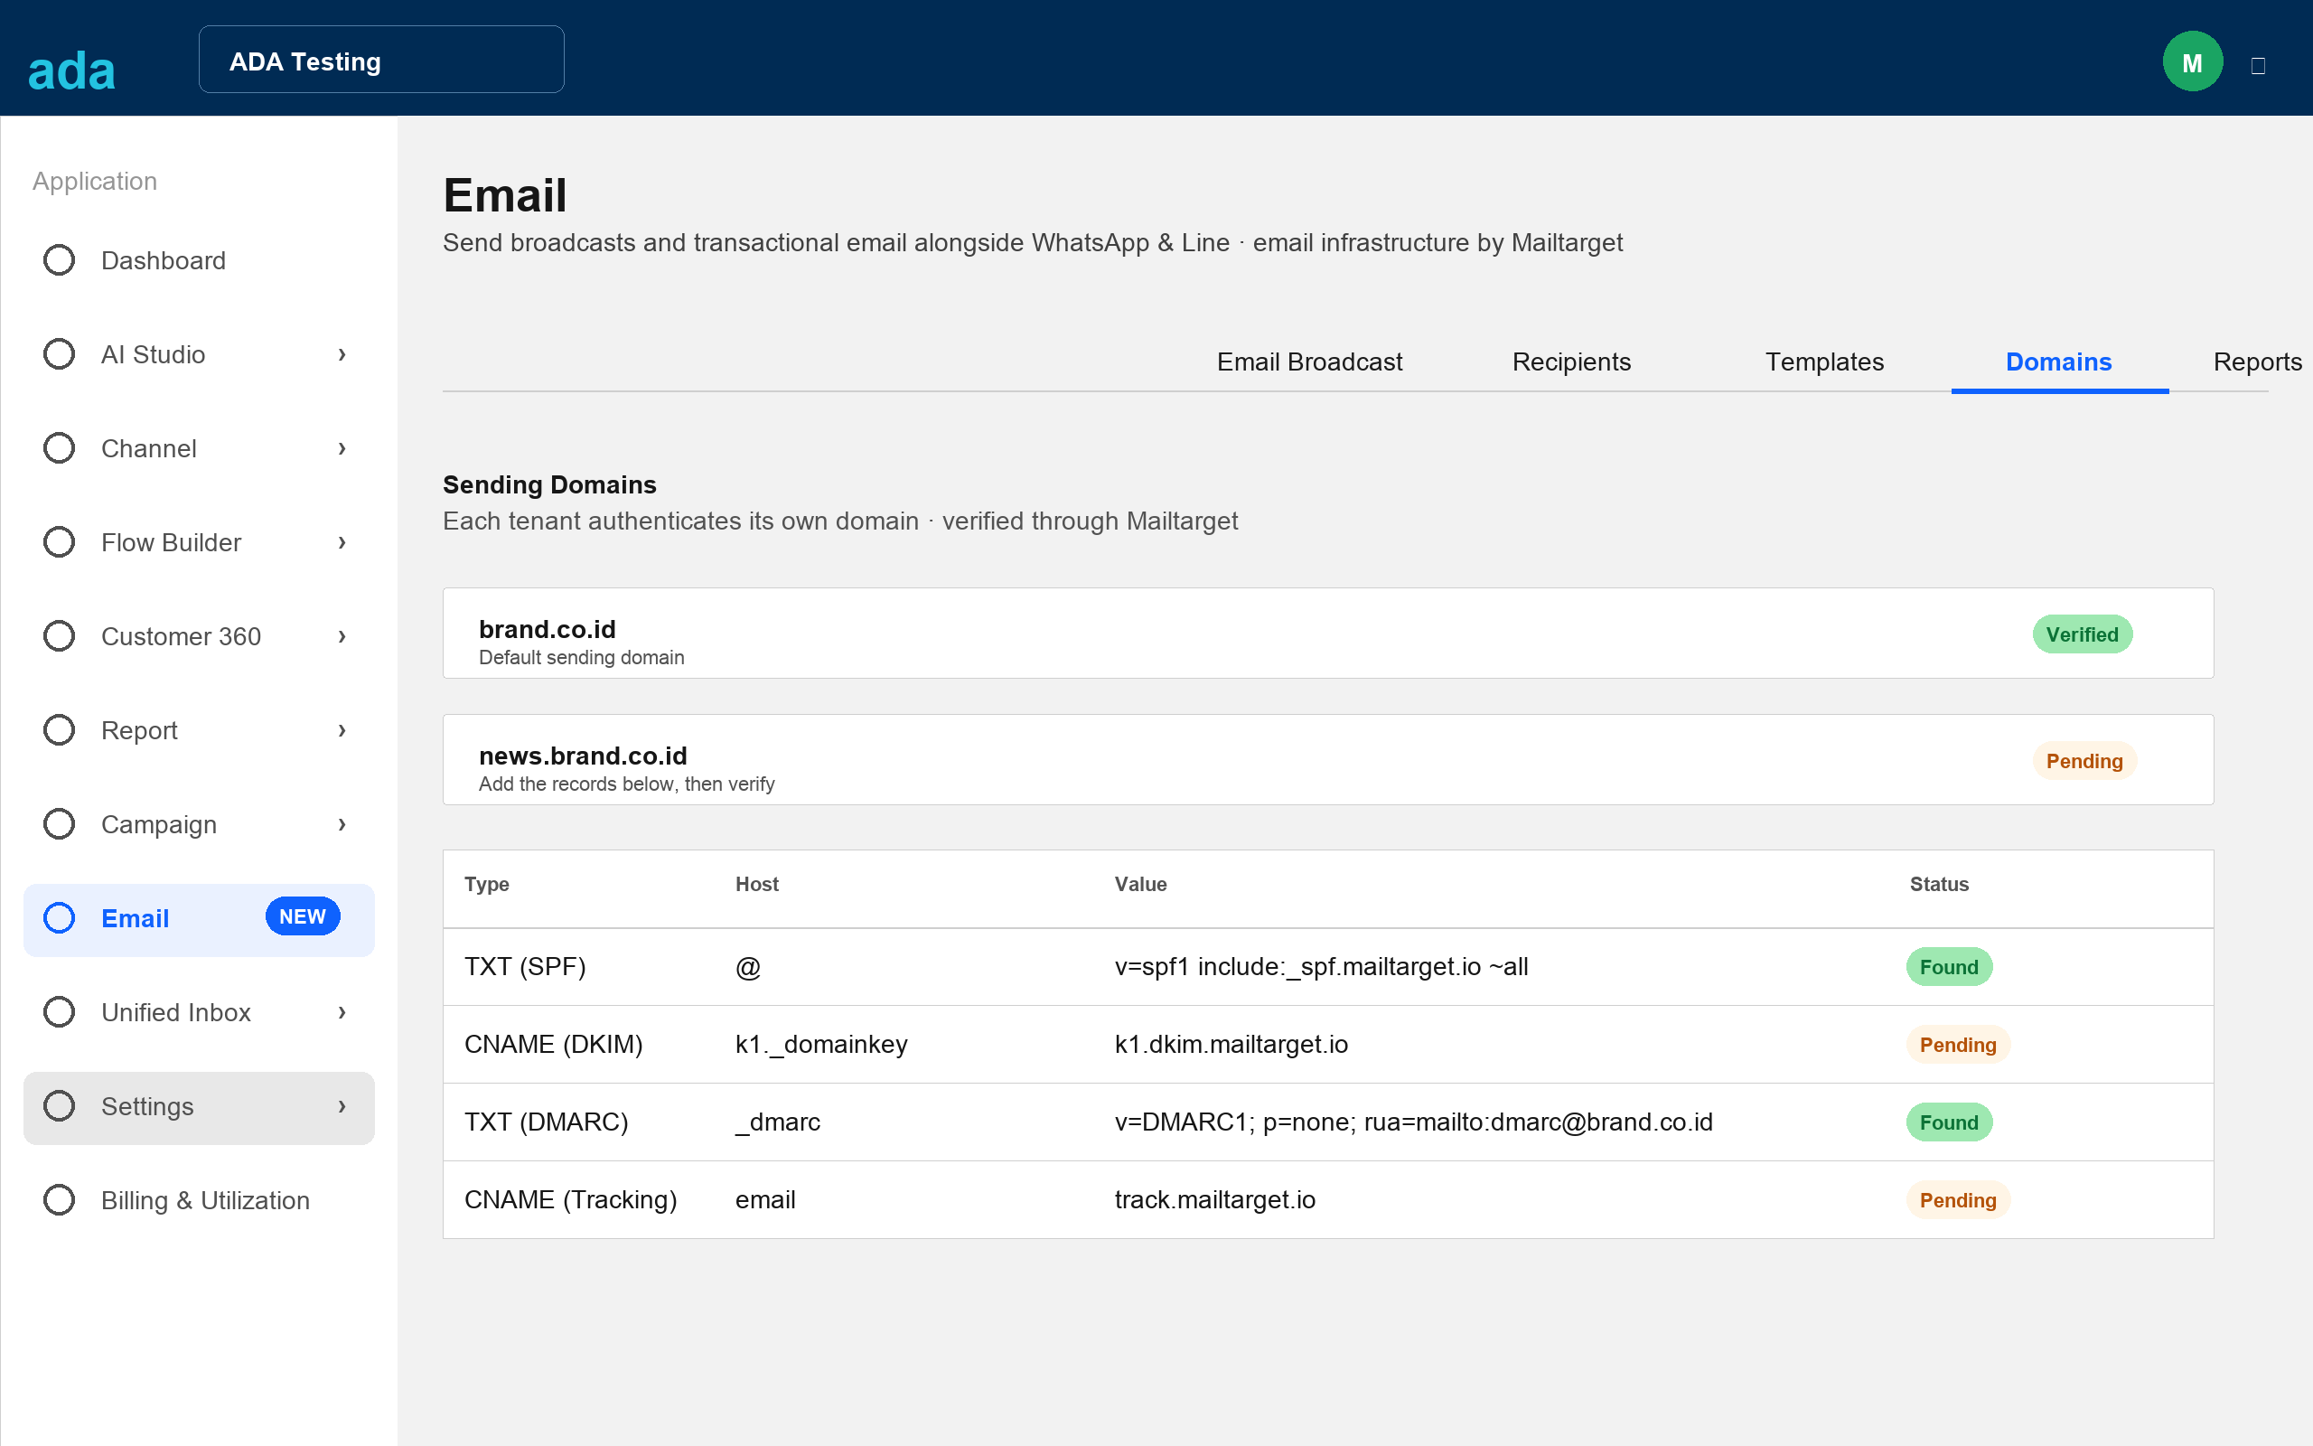2313x1446 pixels.
Task: Select the SPF value v=spf1 include text
Action: click(1321, 967)
